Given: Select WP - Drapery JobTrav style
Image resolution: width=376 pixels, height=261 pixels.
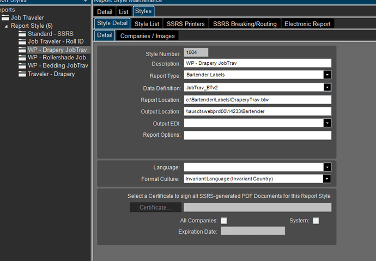Looking at the screenshot, I should tap(57, 50).
